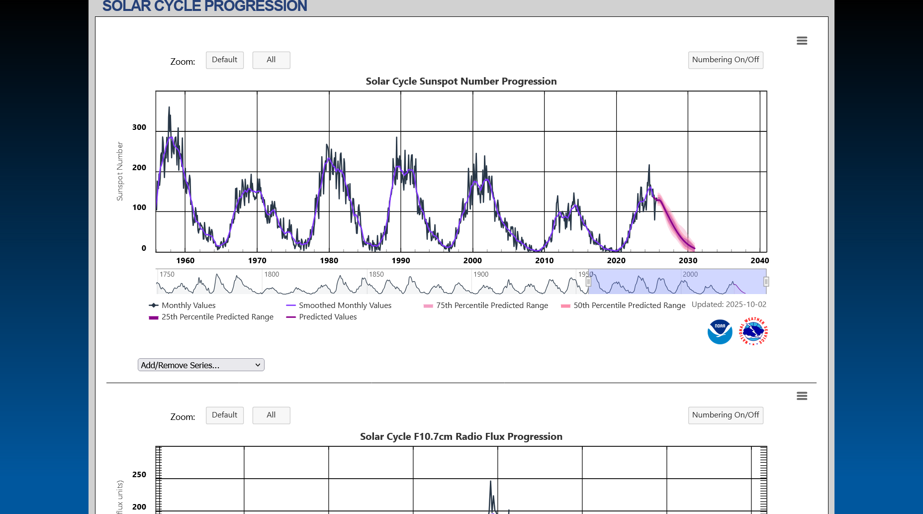Image resolution: width=923 pixels, height=514 pixels.
Task: Open the radio flux chart hamburger menu
Action: coord(802,396)
